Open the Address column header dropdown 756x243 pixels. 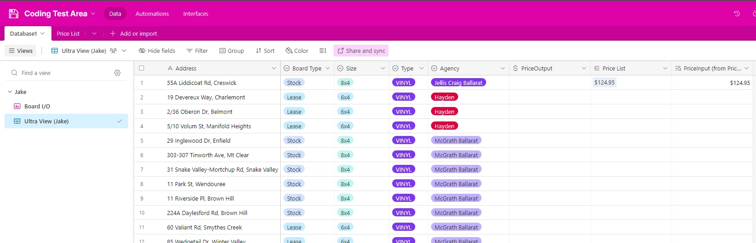(274, 68)
